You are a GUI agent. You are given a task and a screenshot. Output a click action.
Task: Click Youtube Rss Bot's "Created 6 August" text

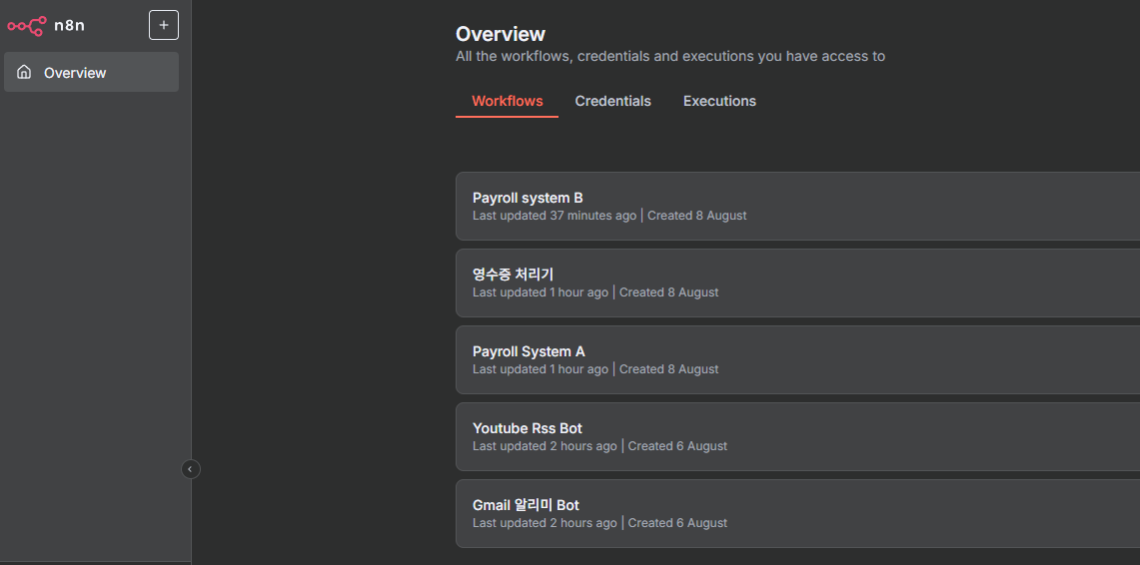click(x=677, y=446)
